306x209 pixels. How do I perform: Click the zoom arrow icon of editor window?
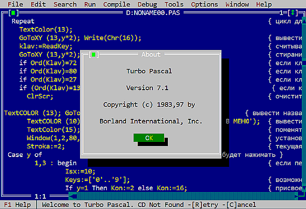coord(293,13)
